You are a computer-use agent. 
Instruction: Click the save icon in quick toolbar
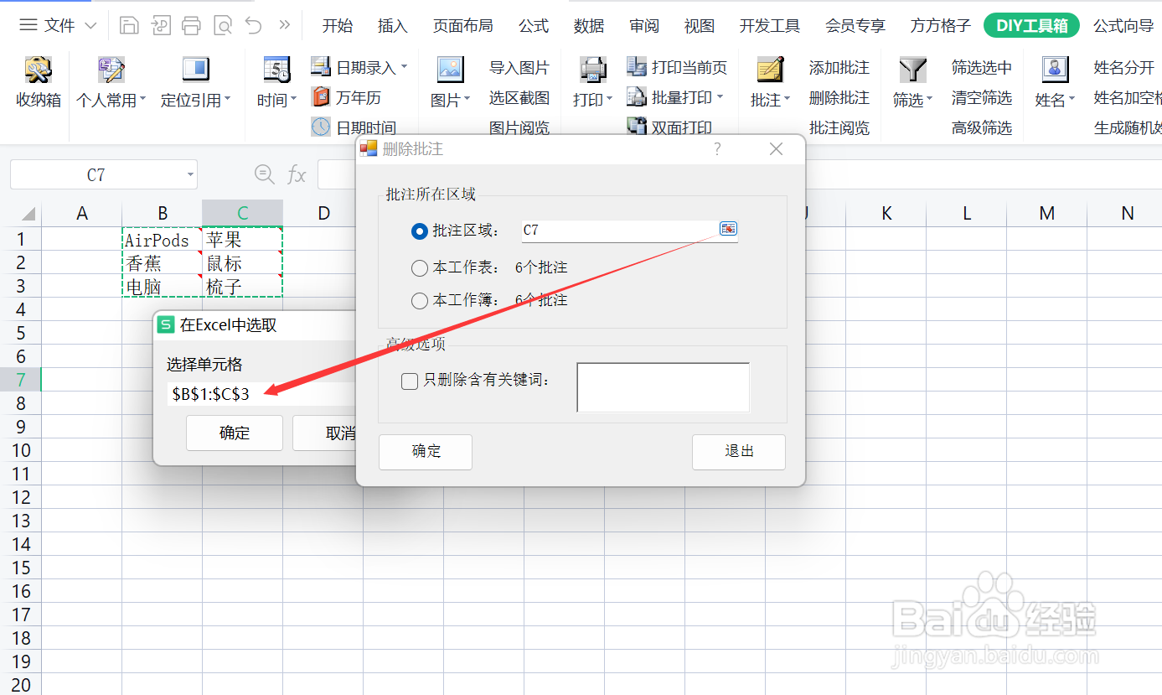pos(129,25)
